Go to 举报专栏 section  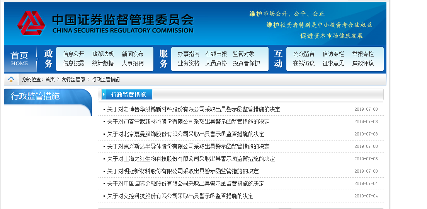coord(363,54)
